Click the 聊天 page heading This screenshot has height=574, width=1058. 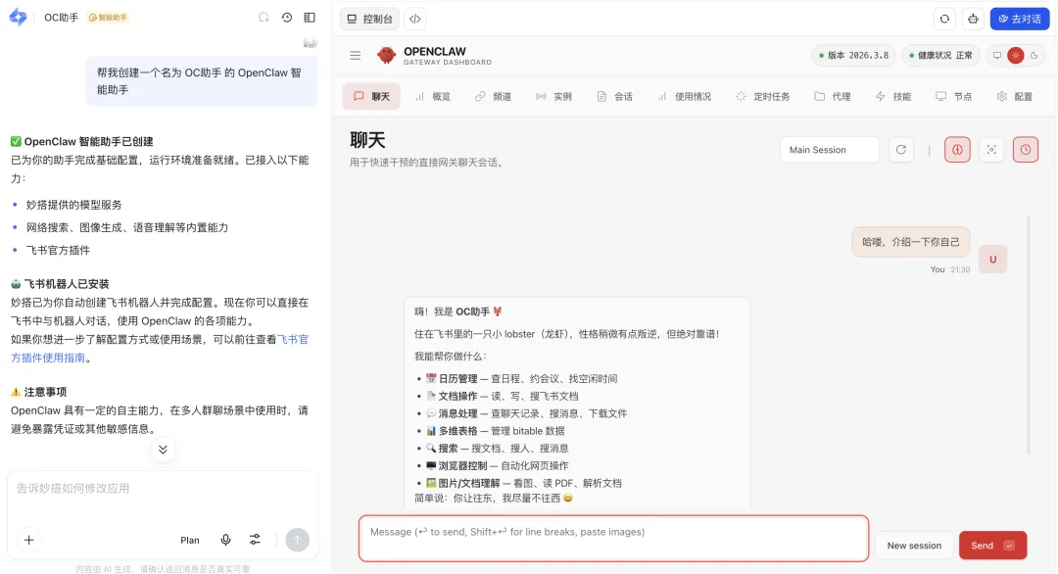point(367,140)
